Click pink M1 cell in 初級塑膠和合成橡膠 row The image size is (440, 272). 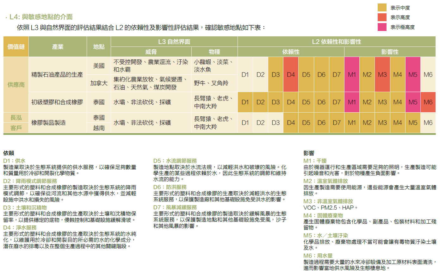tap(352, 102)
